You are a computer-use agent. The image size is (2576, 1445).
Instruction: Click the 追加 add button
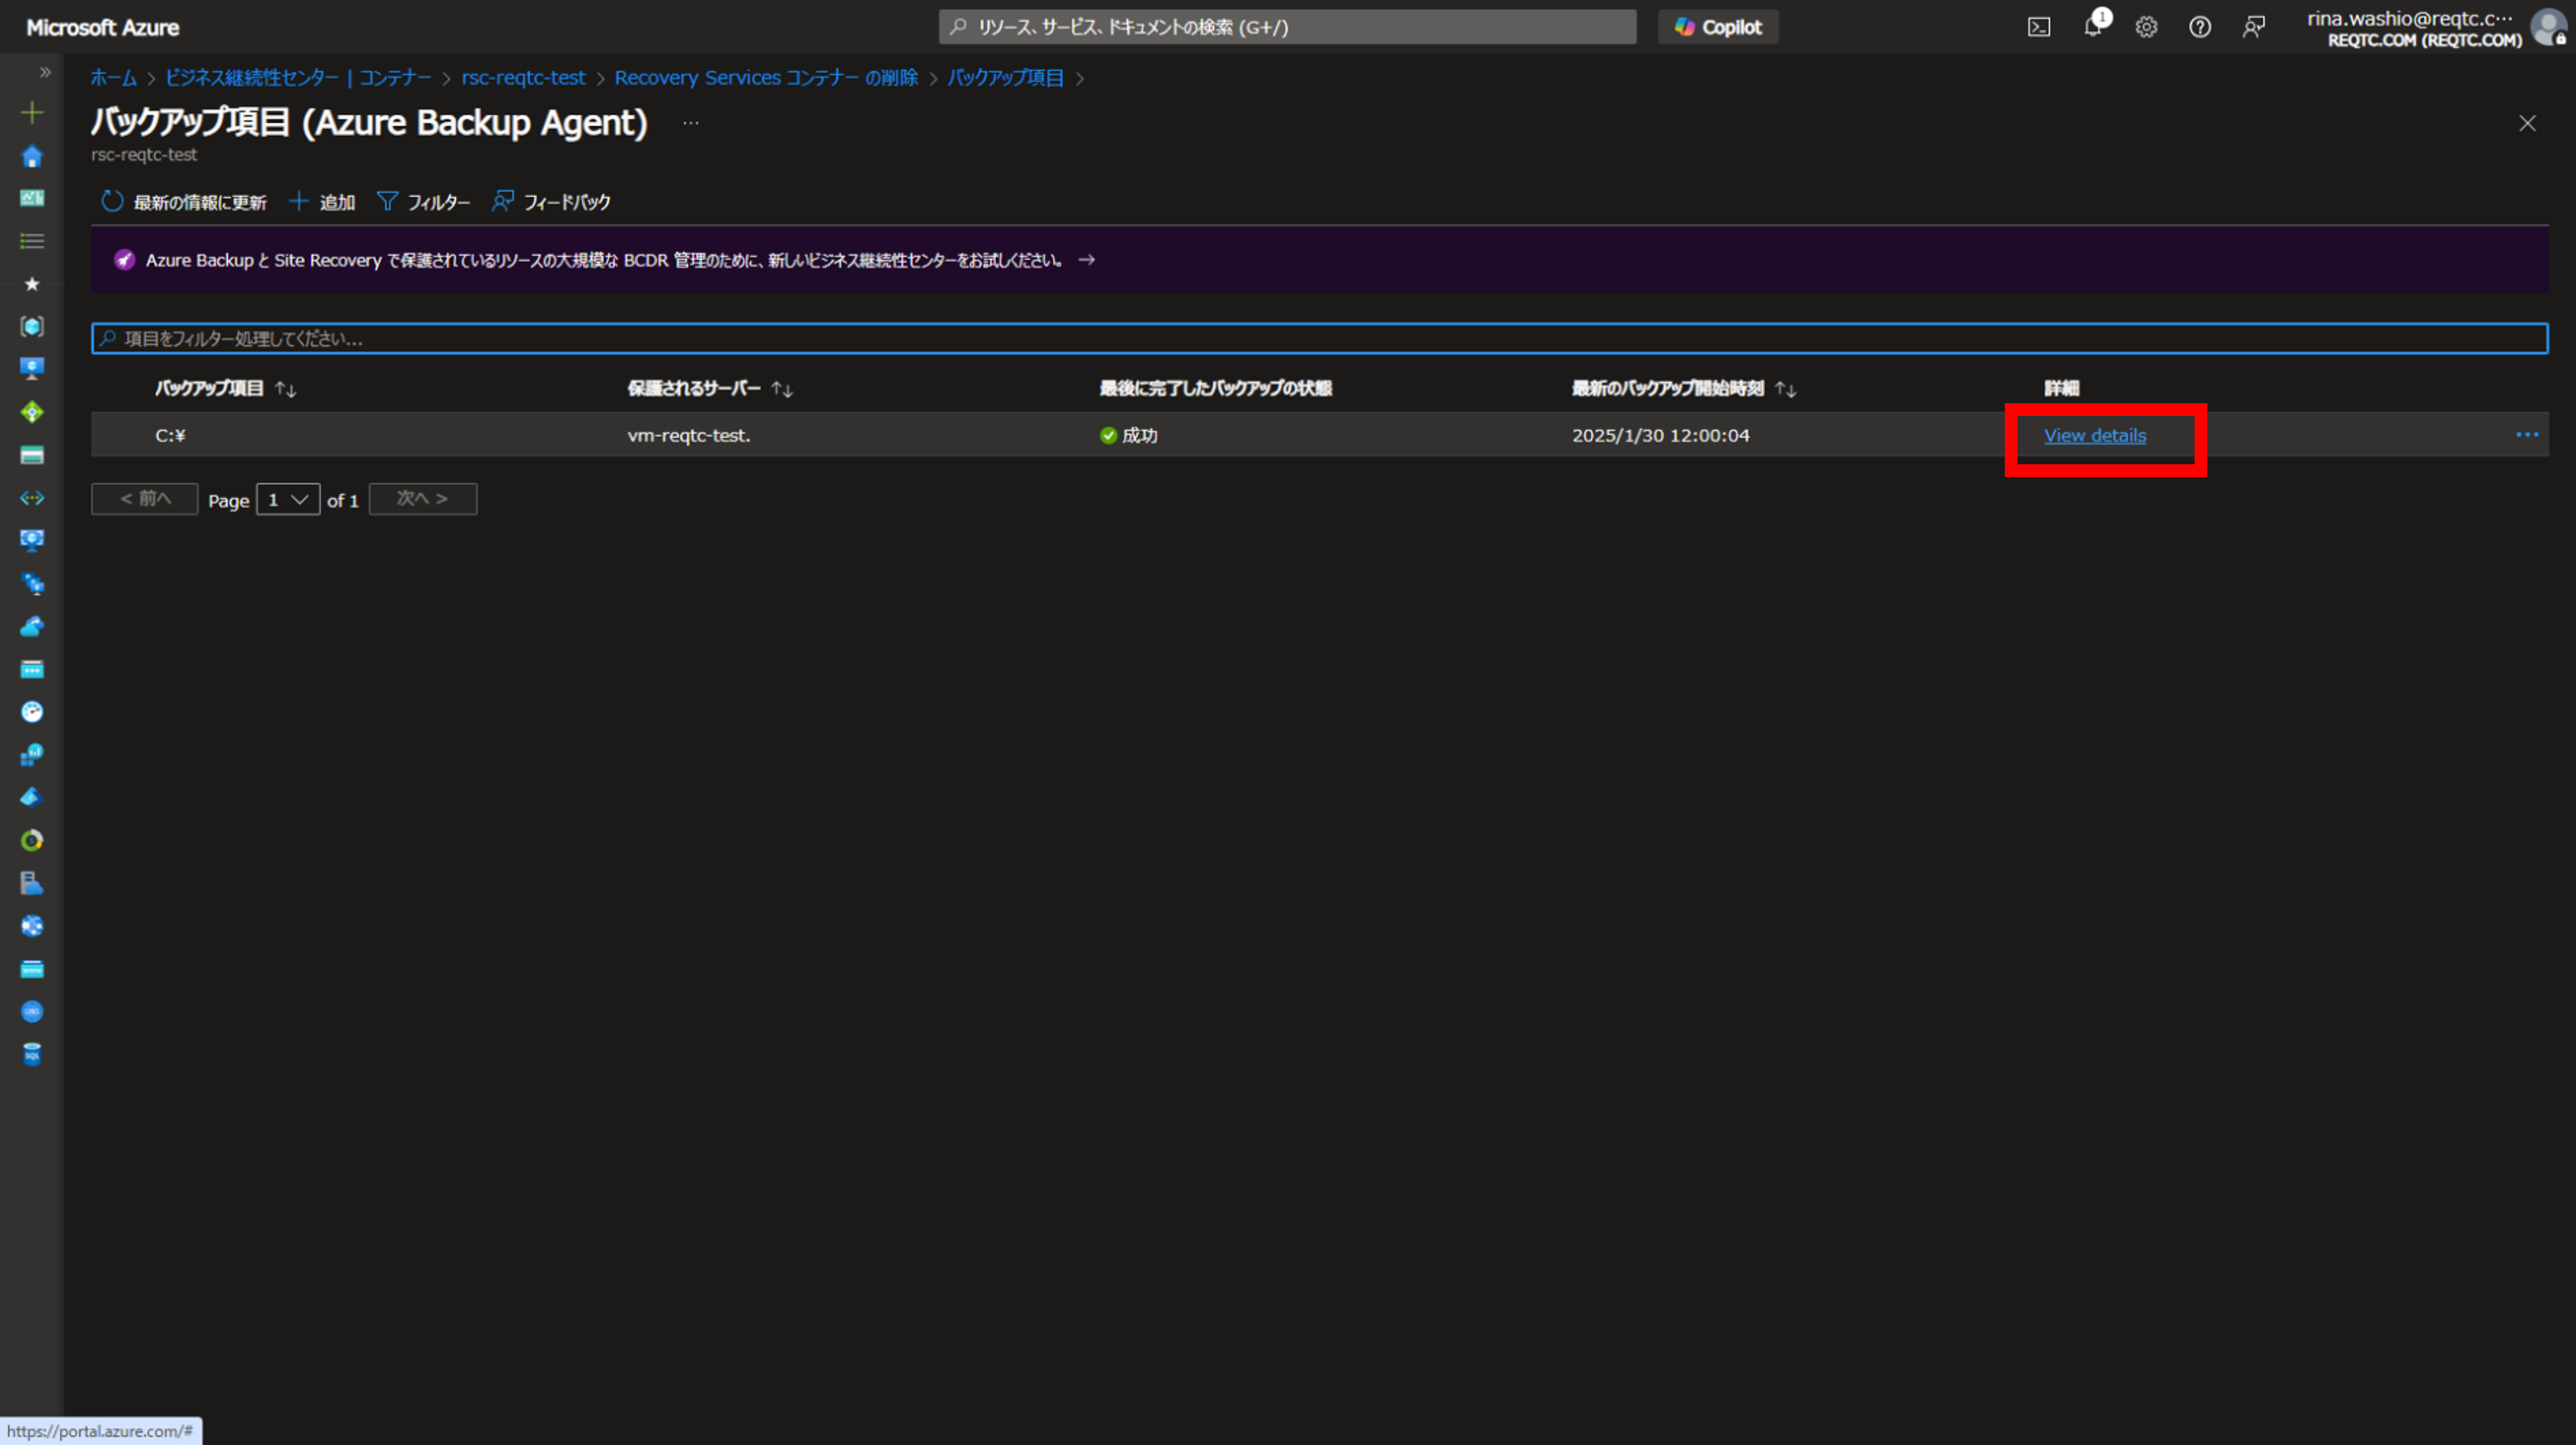322,202
